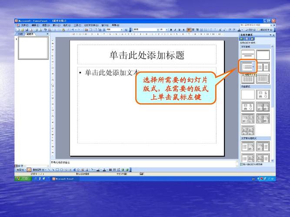Open the font name dropdown

[158, 30]
